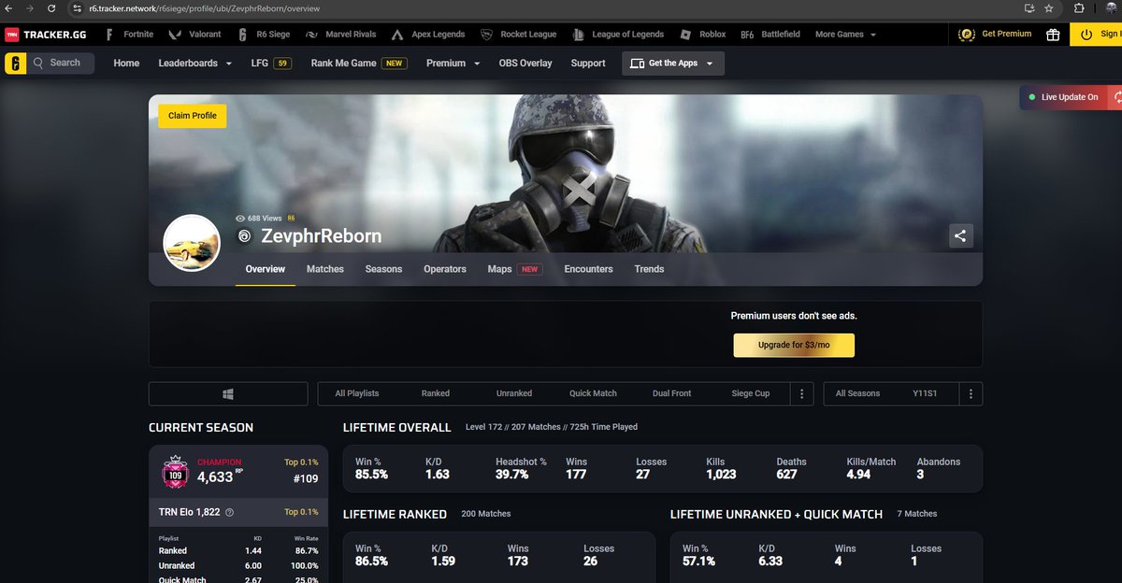Click the profile share icon

(x=960, y=236)
